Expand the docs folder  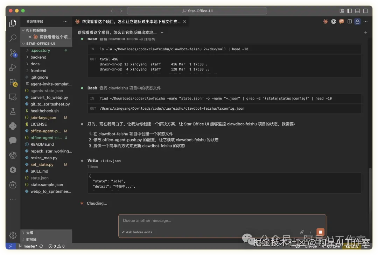46,64
